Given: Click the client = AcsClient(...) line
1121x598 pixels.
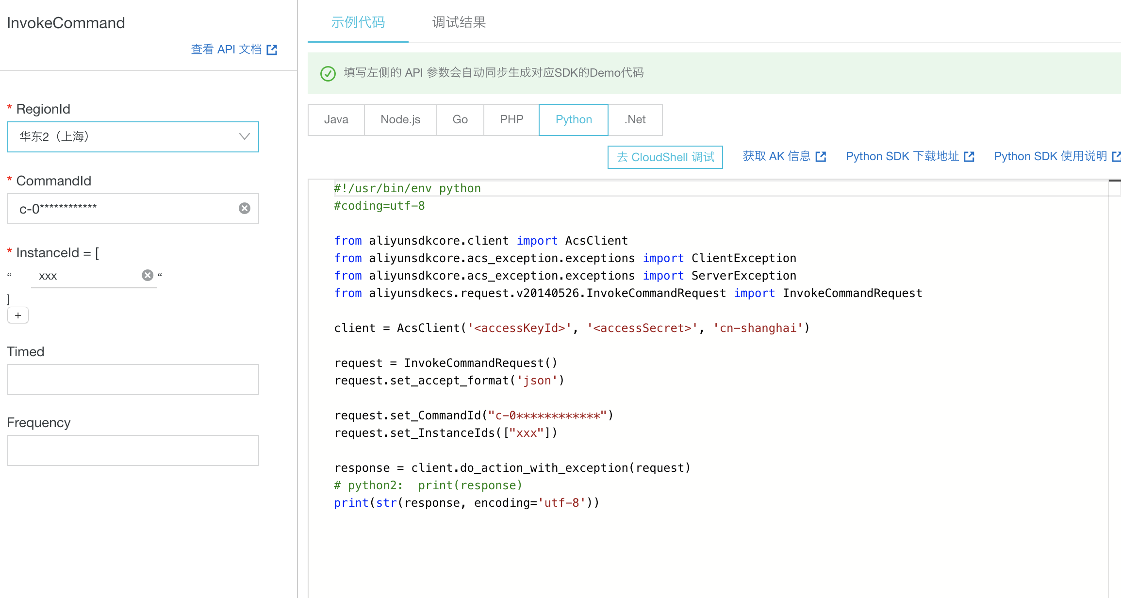Looking at the screenshot, I should click(x=572, y=328).
